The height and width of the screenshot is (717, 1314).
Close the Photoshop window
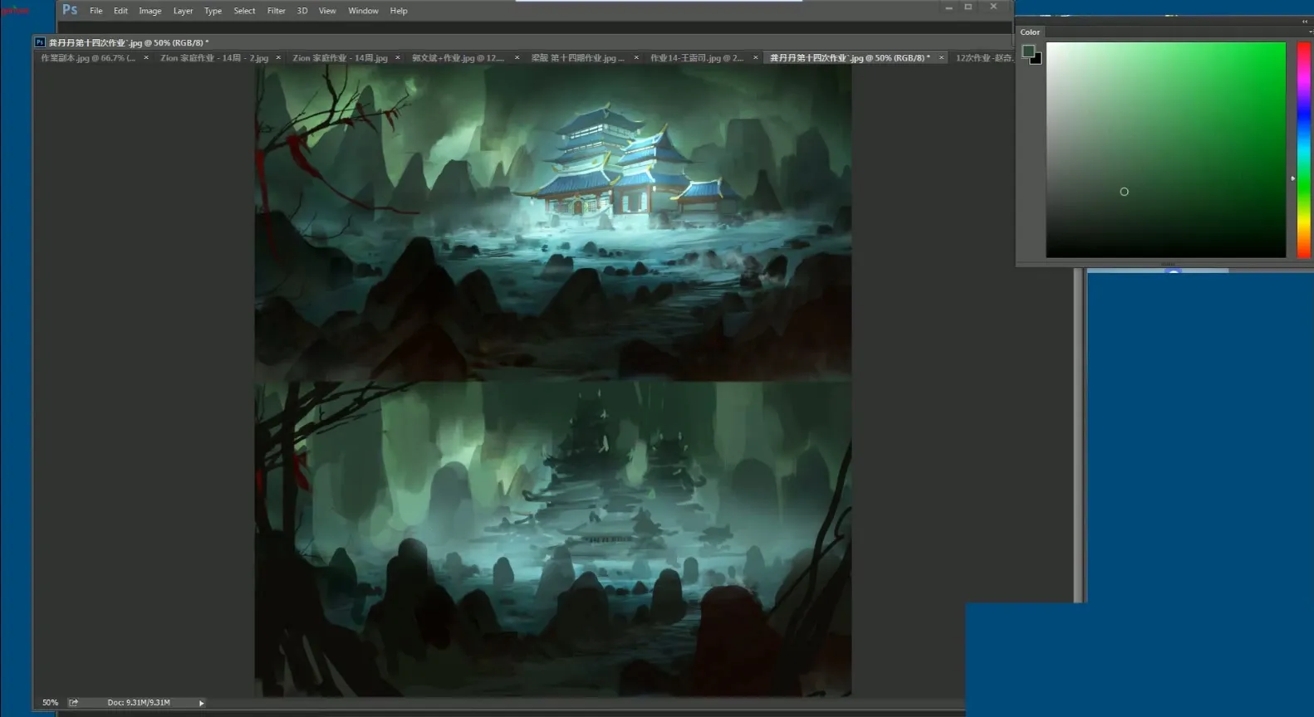993,7
